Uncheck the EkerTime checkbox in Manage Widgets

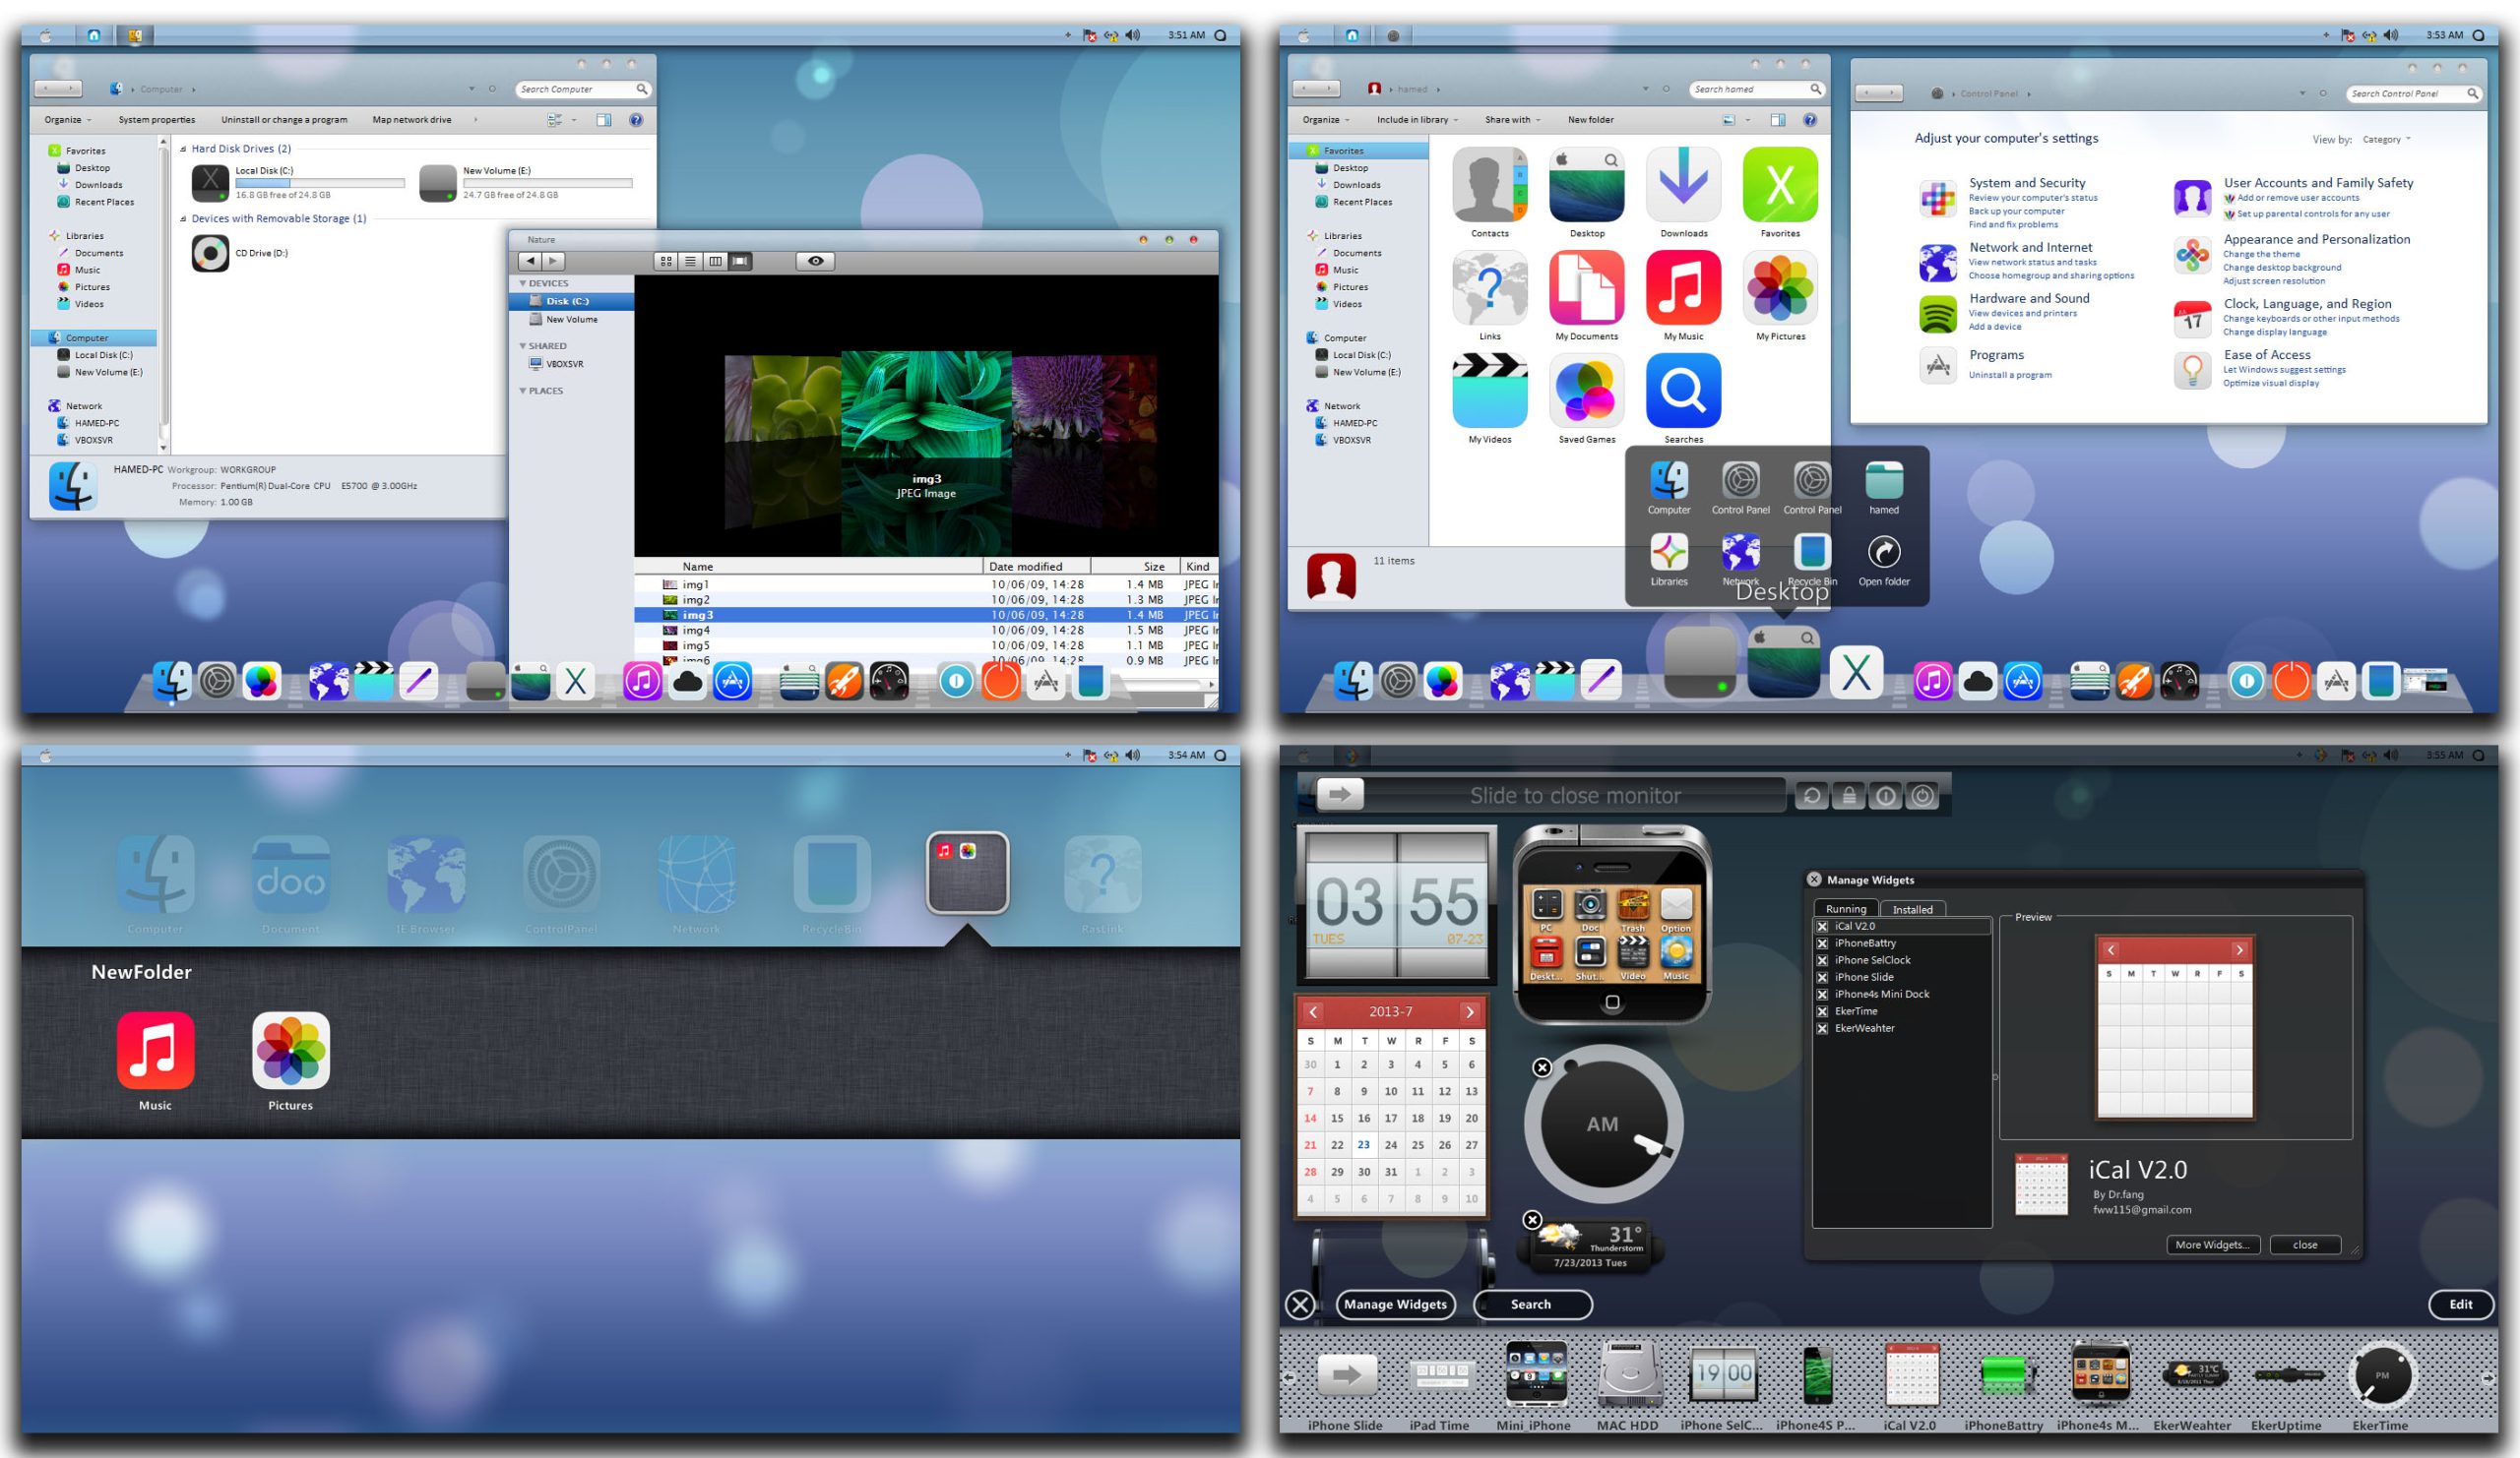(x=1822, y=1011)
